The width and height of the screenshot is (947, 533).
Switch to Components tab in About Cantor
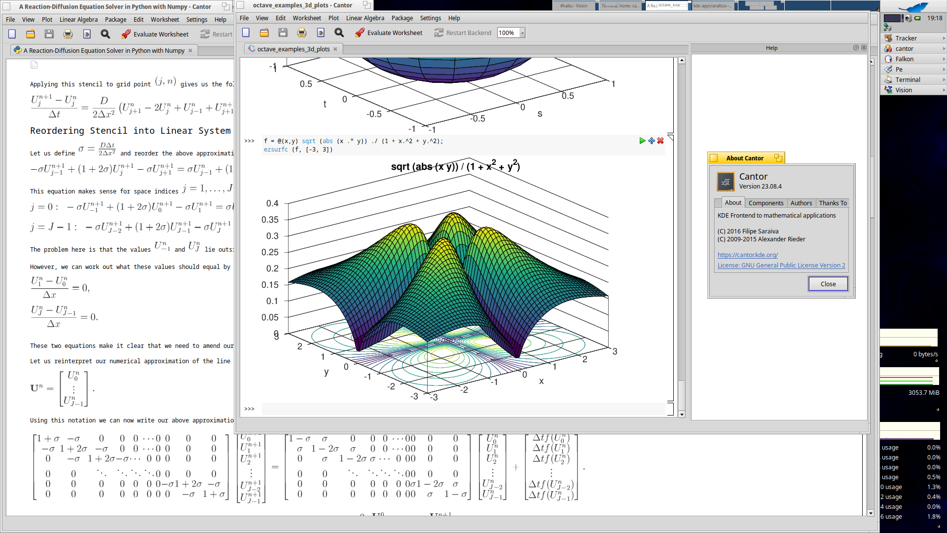[765, 203]
